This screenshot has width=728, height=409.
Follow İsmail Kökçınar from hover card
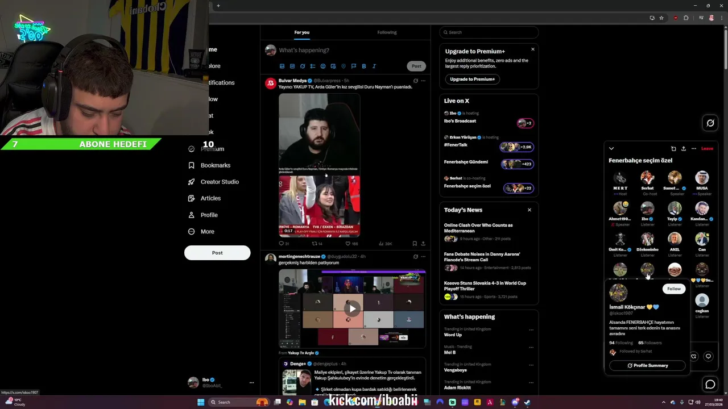point(674,289)
